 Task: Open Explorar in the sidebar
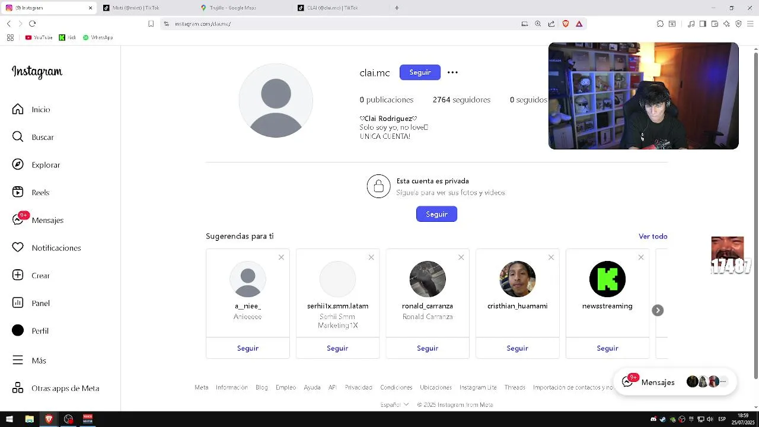click(36, 165)
